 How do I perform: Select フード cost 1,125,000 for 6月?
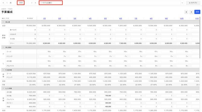122,74
